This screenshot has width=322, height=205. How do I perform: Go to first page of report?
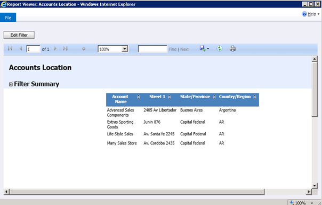10,49
